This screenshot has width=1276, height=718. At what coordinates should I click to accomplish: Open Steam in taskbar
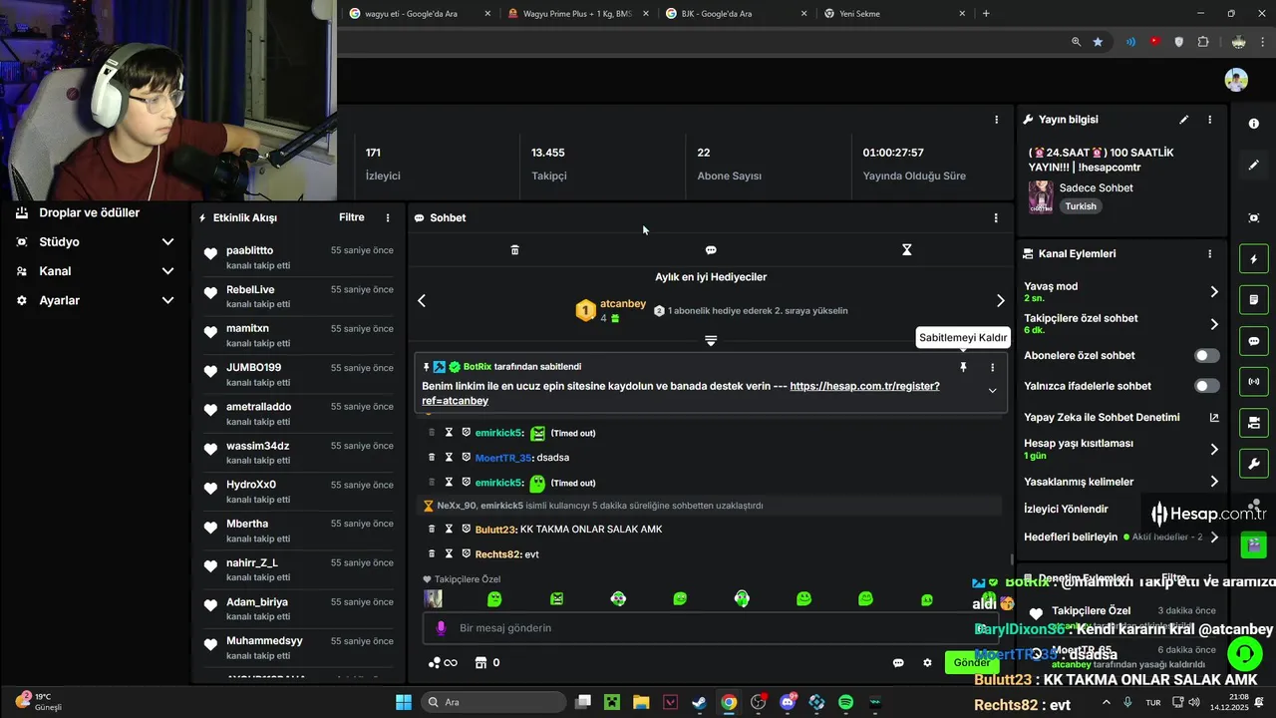click(x=700, y=702)
